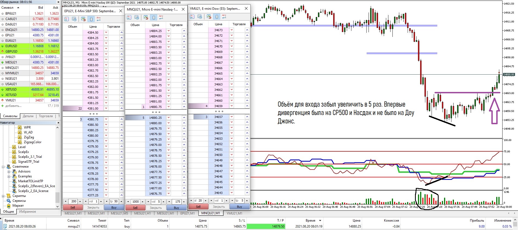Open the Маркет node in Navigator
This screenshot has height=230, width=518.
(18, 206)
